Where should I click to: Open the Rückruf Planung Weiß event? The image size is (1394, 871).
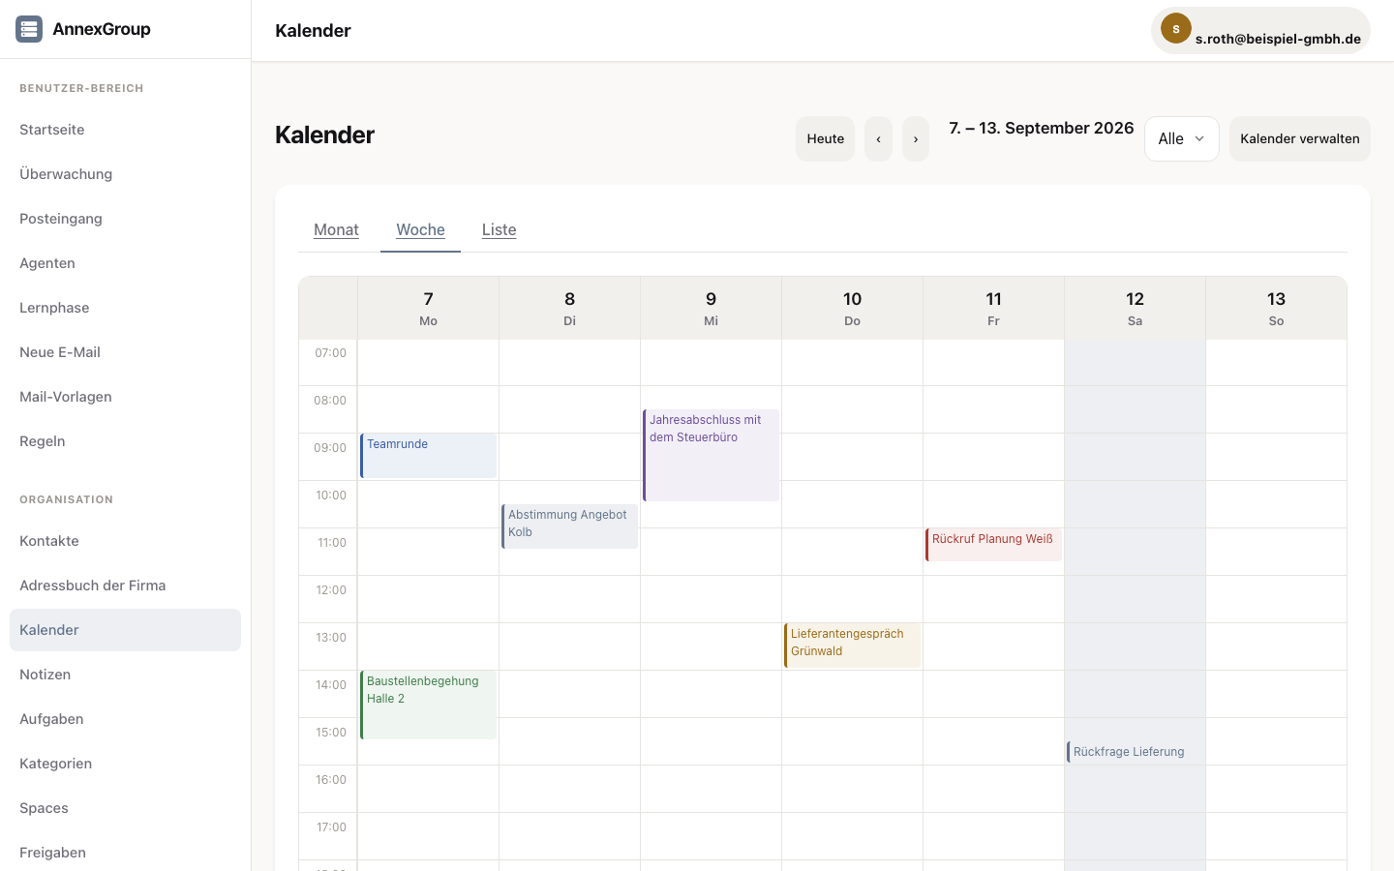tap(994, 545)
